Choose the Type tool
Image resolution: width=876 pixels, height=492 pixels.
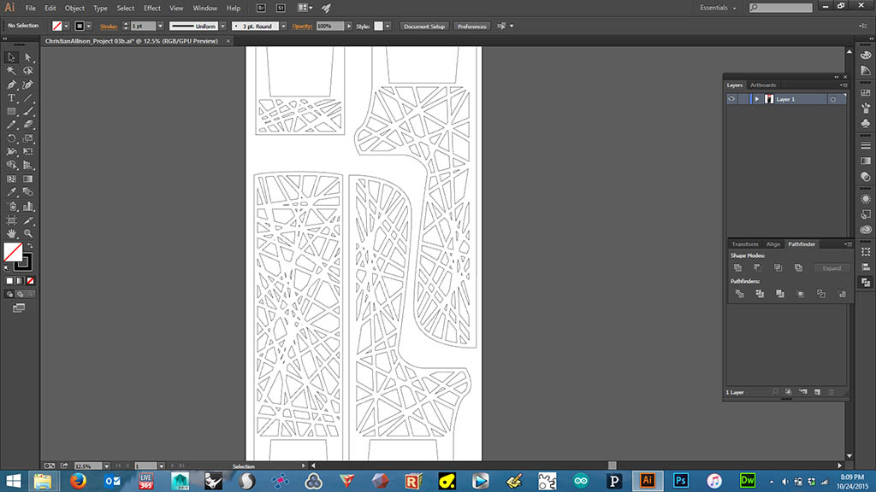tap(12, 98)
